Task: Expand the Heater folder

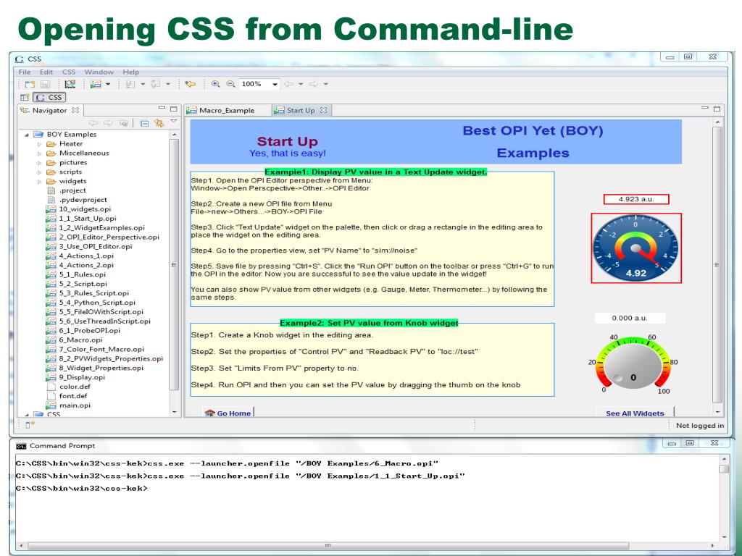Action: (39, 144)
